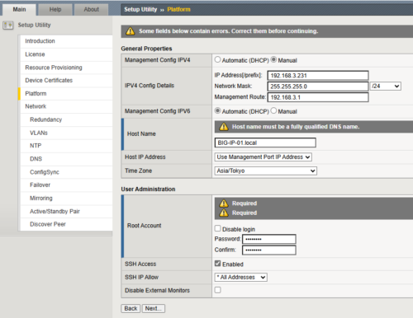Check the Disable External Monitors checkbox

point(217,290)
